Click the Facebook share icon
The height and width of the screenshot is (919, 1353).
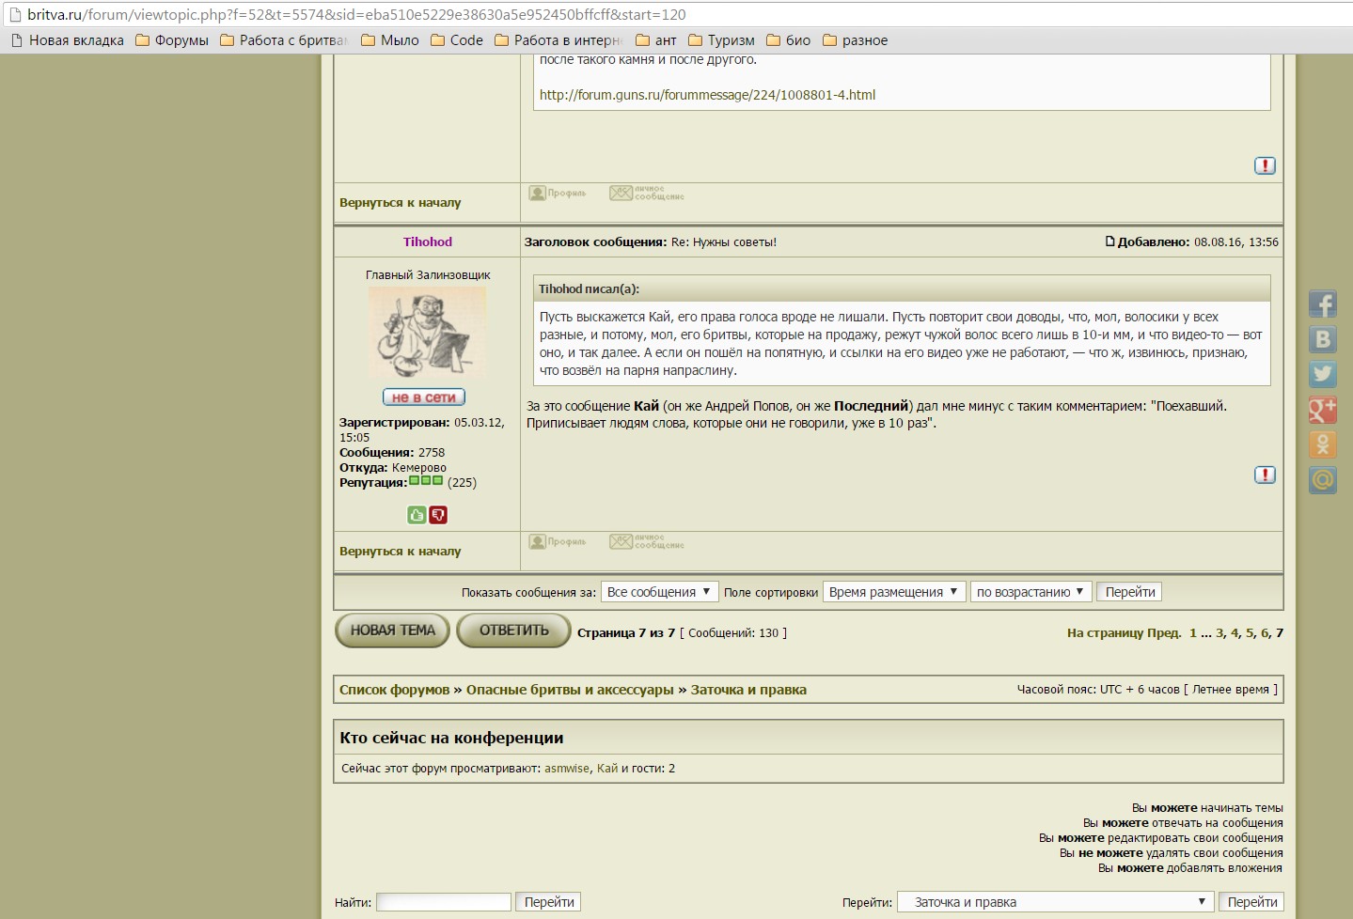point(1322,304)
